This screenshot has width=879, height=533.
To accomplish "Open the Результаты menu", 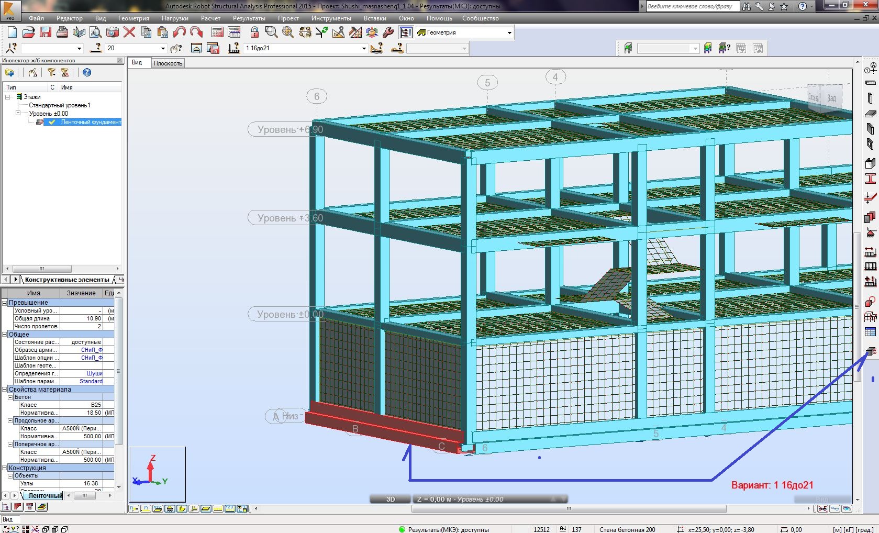I will click(x=249, y=18).
